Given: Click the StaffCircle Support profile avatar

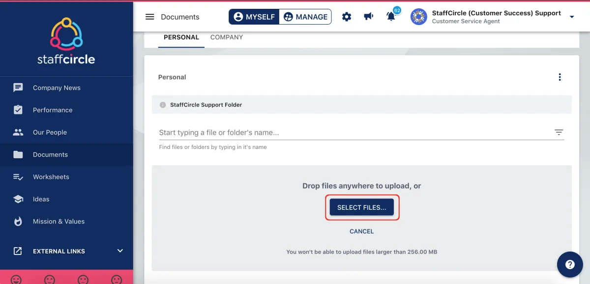Looking at the screenshot, I should click(419, 17).
